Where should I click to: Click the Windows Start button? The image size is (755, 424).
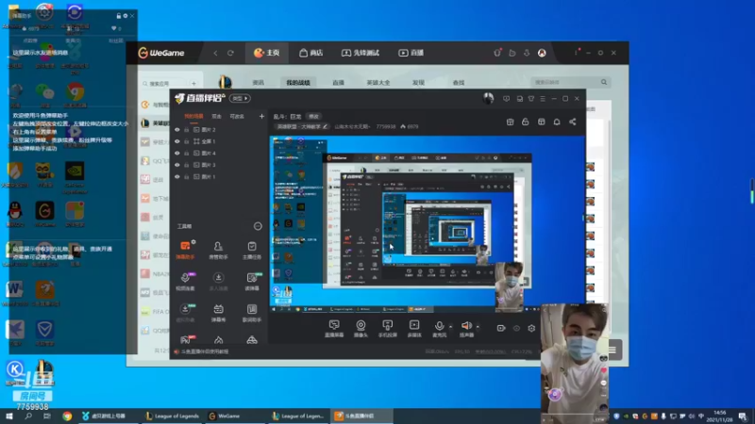[9, 416]
